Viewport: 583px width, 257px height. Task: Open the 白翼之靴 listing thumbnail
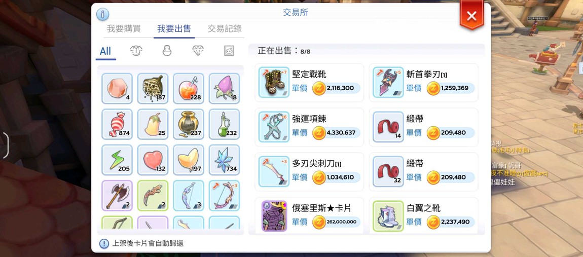(388, 216)
